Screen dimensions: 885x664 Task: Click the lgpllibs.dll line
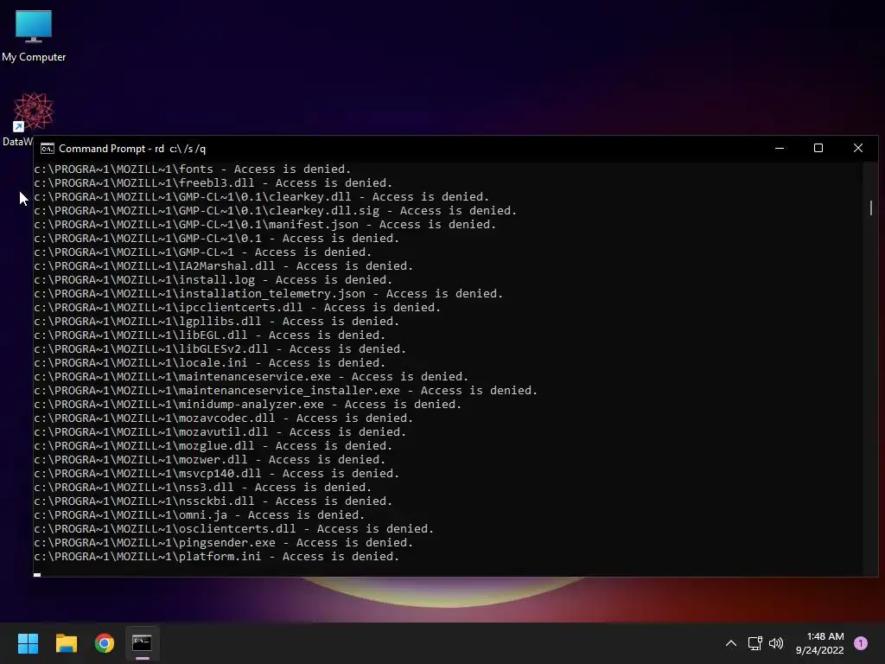pyautogui.click(x=217, y=322)
